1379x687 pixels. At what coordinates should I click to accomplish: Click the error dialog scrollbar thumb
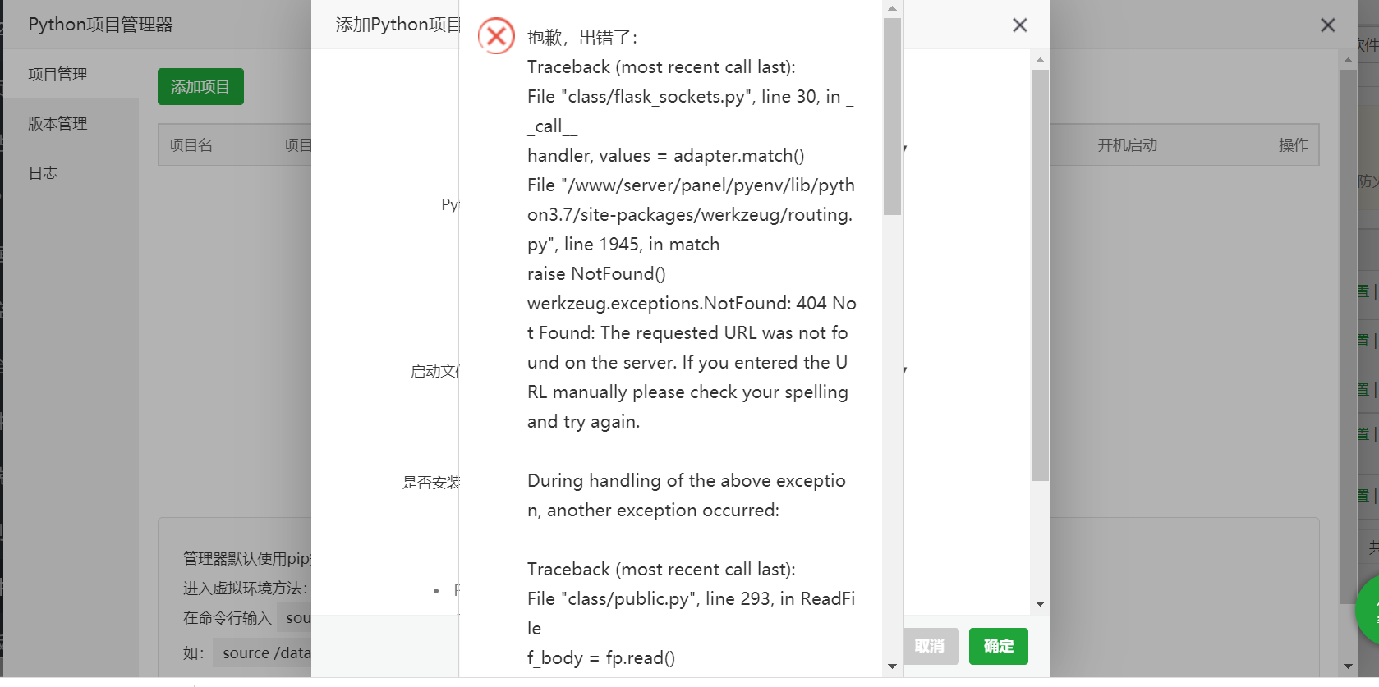pyautogui.click(x=892, y=115)
